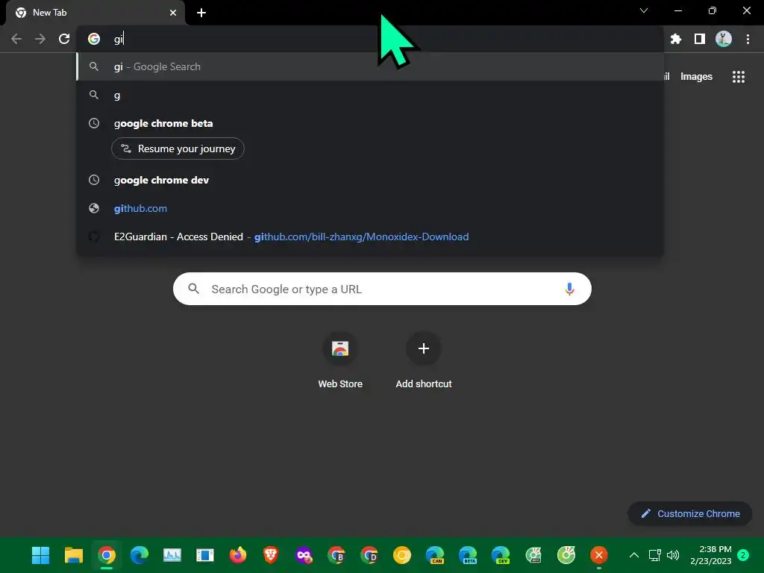This screenshot has width=764, height=573.
Task: Open the notification badge showing 2
Action: [743, 555]
